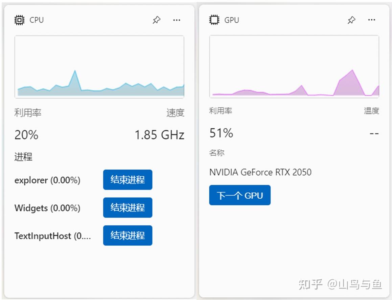End the TextInputHost process
This screenshot has width=392, height=300.
[x=128, y=235]
